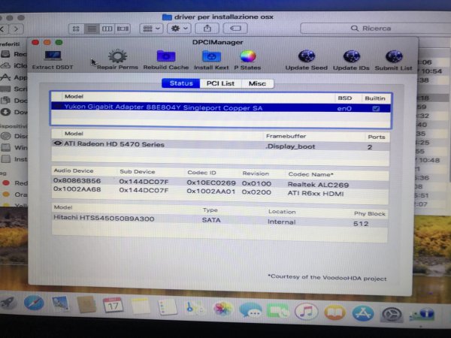Screen dimensions: 451x338
Task: Select Hitachi HTS545050B9A300 drive row
Action: tap(220, 220)
